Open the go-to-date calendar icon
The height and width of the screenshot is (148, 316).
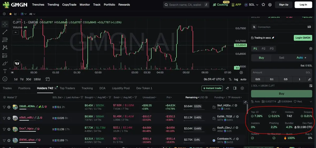[x=48, y=79]
